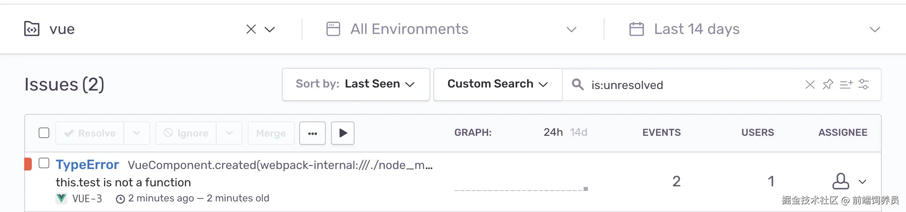Pin the current search with pin icon

click(828, 84)
